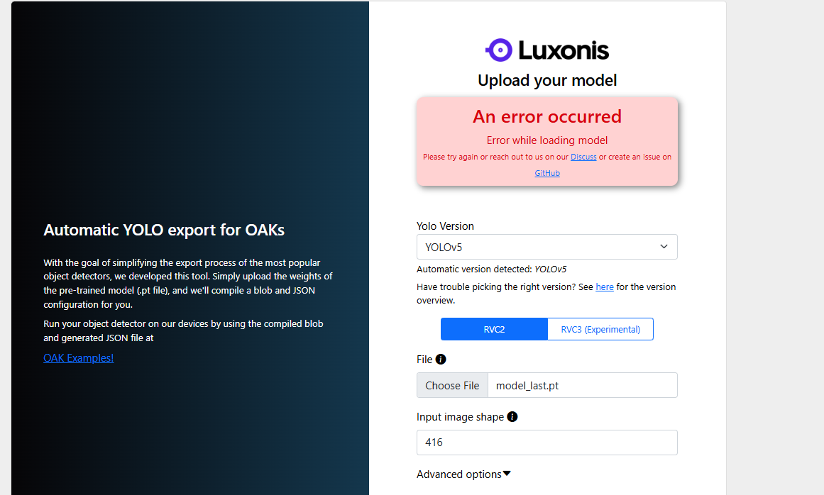Expand Advanced options

463,474
